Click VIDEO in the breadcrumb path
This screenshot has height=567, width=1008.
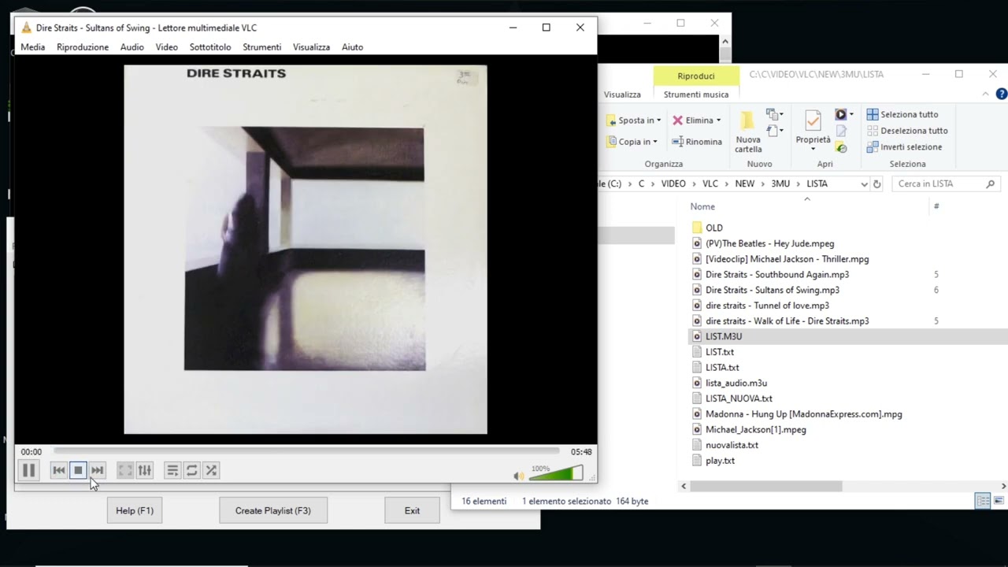coord(673,184)
